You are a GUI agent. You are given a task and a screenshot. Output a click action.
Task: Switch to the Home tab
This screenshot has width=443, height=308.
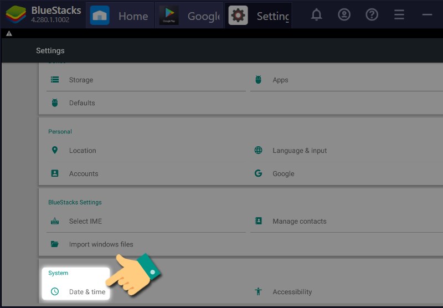point(120,16)
